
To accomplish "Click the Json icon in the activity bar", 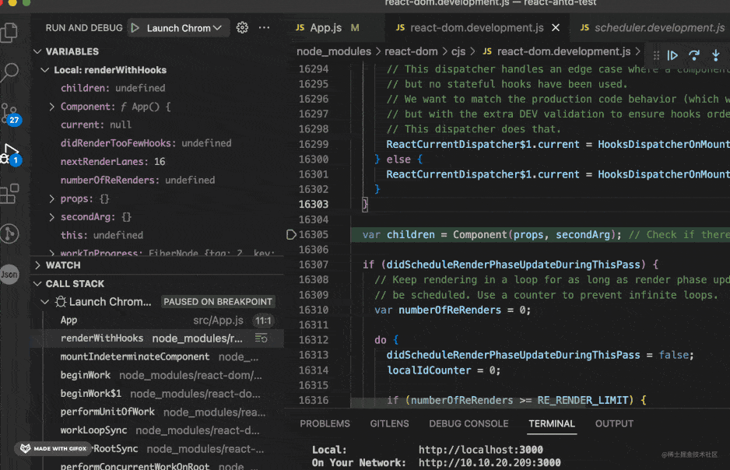I will pos(12,274).
